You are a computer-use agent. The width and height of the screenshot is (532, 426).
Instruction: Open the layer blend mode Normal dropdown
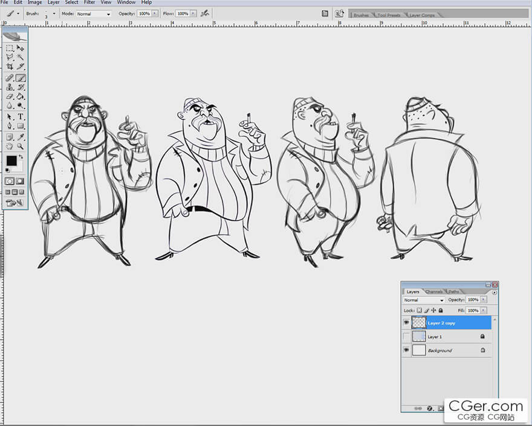coord(423,300)
